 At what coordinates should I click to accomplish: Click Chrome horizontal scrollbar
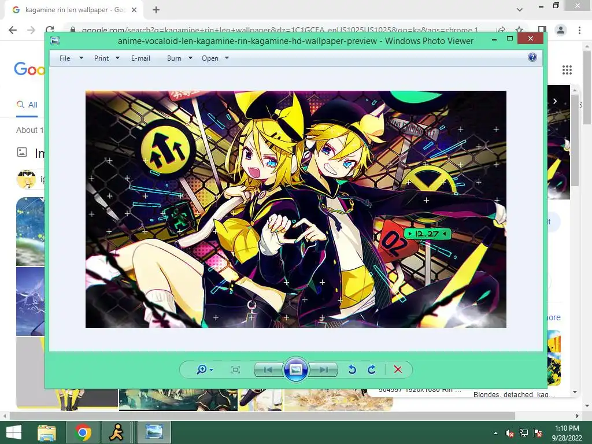point(262,416)
